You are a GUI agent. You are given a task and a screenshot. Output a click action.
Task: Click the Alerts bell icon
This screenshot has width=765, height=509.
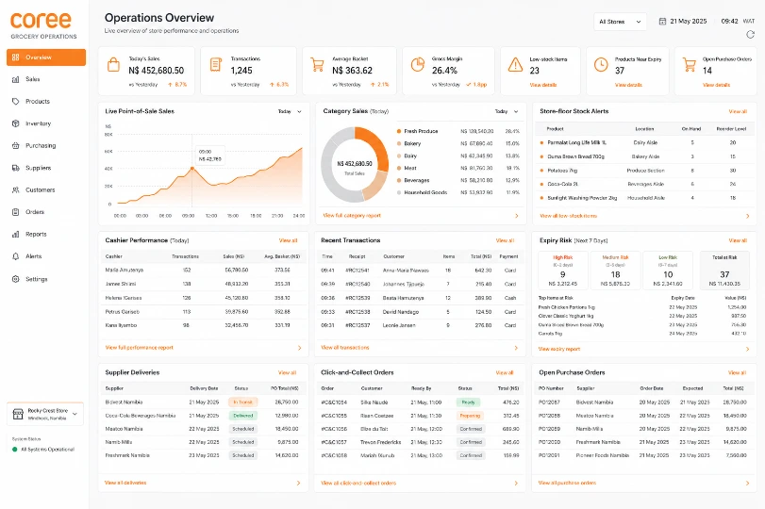click(16, 256)
